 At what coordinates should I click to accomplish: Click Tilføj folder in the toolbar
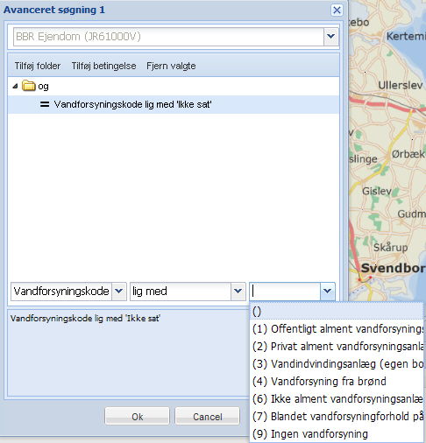(38, 66)
